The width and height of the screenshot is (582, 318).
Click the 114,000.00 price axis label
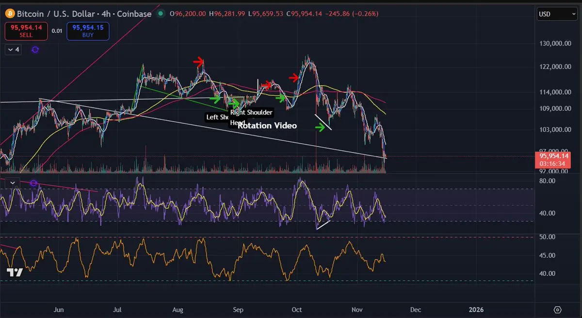point(554,92)
